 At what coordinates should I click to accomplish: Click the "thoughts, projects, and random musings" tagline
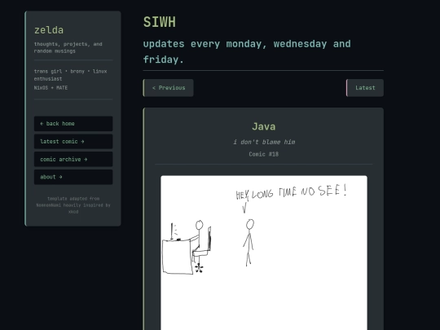click(68, 47)
